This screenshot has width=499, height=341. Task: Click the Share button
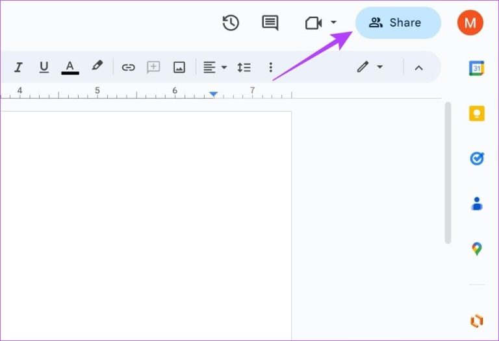click(398, 23)
